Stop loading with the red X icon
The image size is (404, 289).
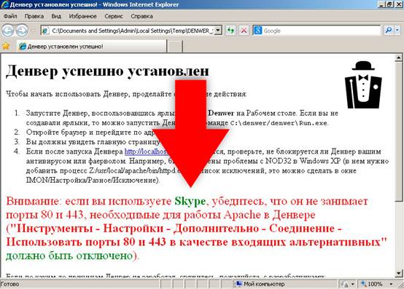pos(244,31)
